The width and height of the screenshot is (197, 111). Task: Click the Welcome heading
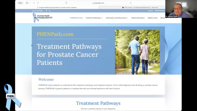pos(46,80)
